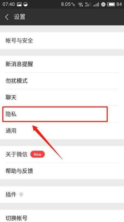Click the circular data saver status icon
Viewport: 124px width, 222px height.
[26, 4]
